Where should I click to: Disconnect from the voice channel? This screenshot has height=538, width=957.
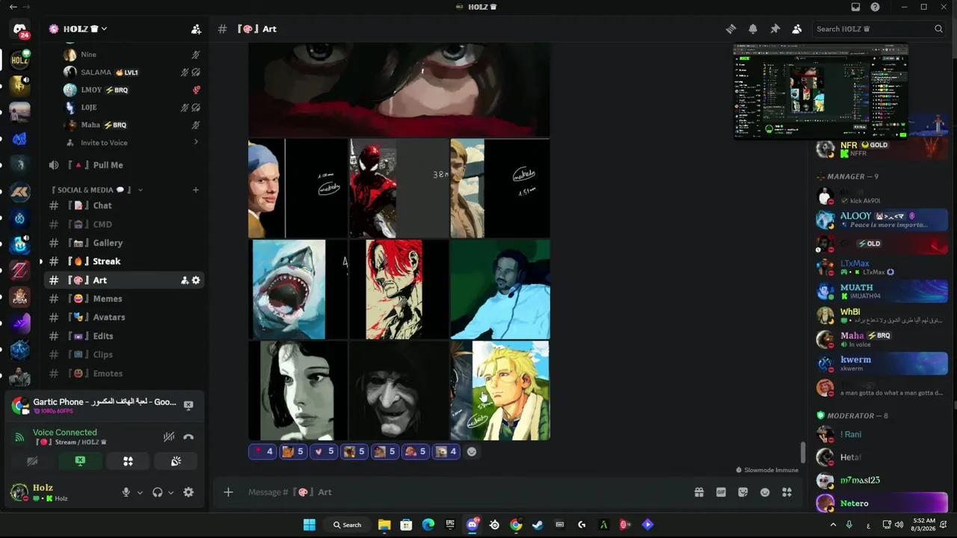188,437
